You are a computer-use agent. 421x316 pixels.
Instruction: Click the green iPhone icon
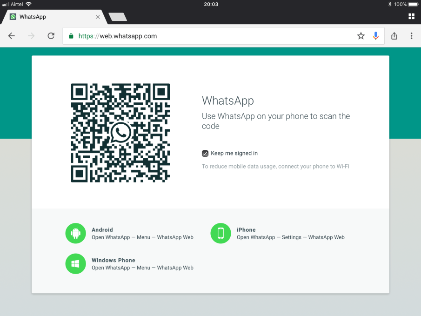coord(221,233)
